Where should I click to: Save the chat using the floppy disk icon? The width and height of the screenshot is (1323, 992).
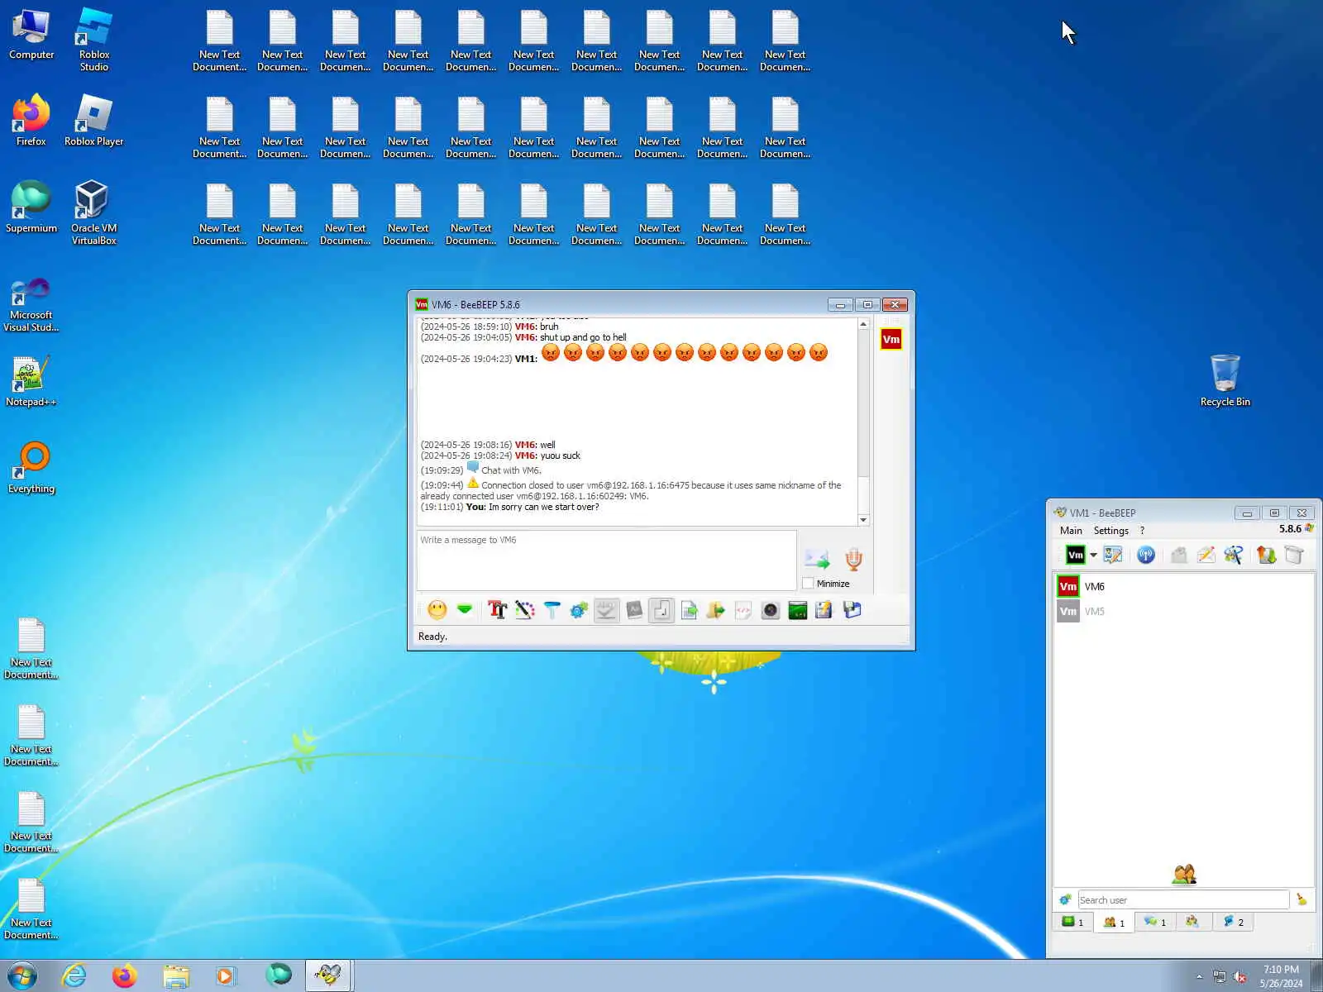click(x=852, y=610)
